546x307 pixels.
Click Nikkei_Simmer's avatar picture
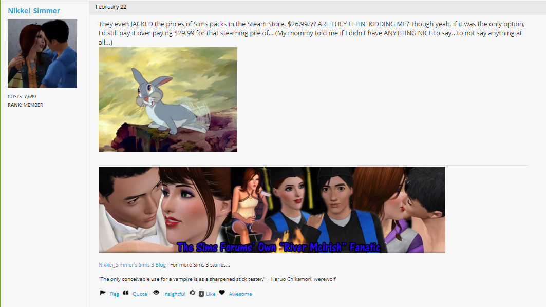[x=43, y=53]
